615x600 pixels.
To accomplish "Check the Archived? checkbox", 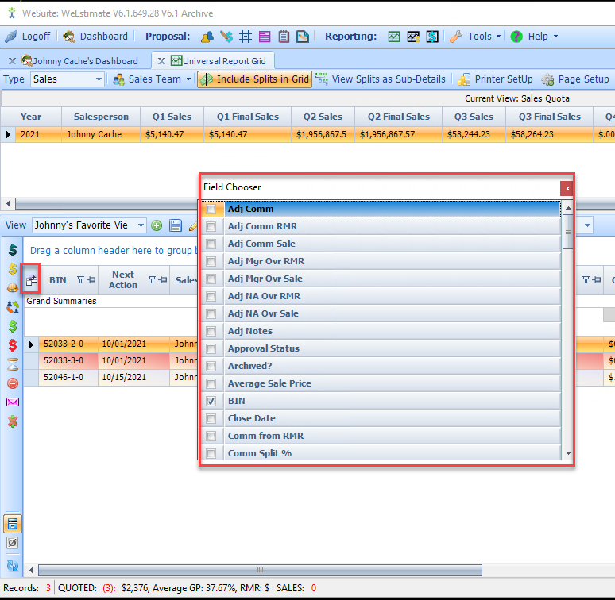I will click(211, 366).
